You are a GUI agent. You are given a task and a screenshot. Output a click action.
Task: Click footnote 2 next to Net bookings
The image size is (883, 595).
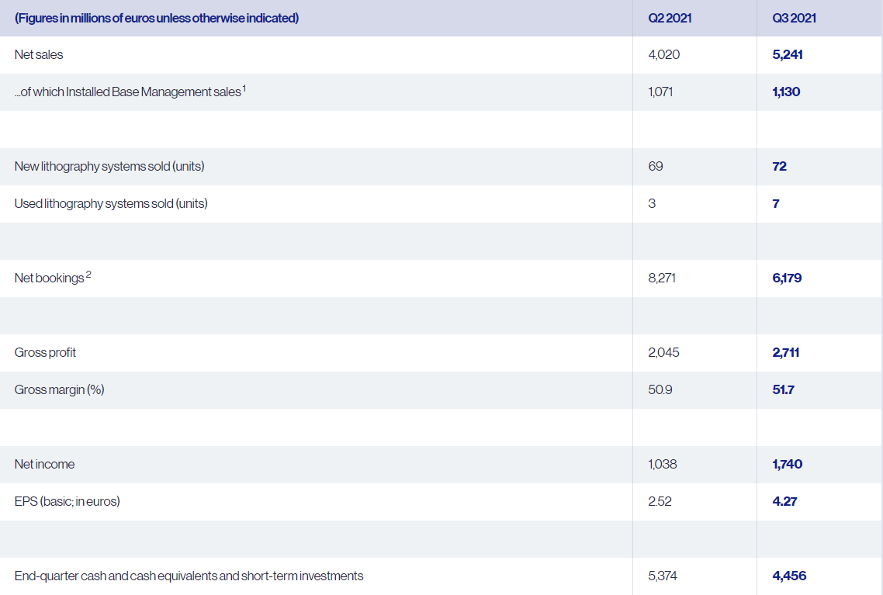point(88,275)
